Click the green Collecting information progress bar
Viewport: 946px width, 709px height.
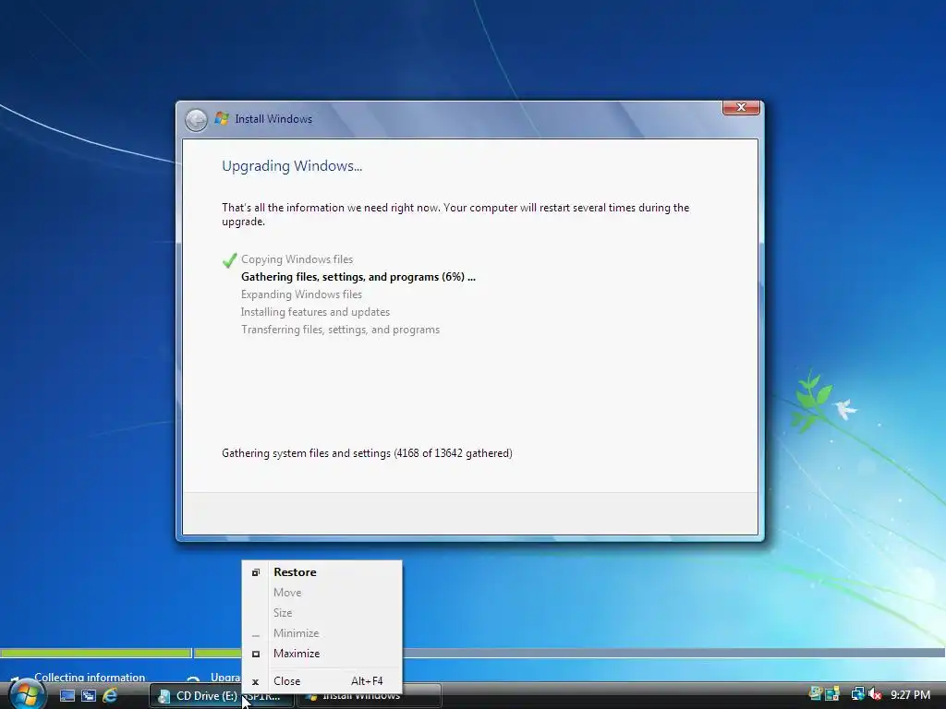click(x=96, y=653)
